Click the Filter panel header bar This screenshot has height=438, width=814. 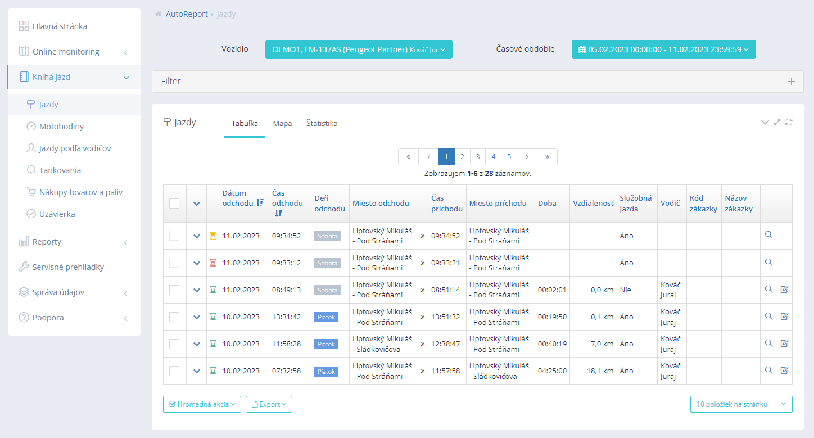tap(477, 82)
